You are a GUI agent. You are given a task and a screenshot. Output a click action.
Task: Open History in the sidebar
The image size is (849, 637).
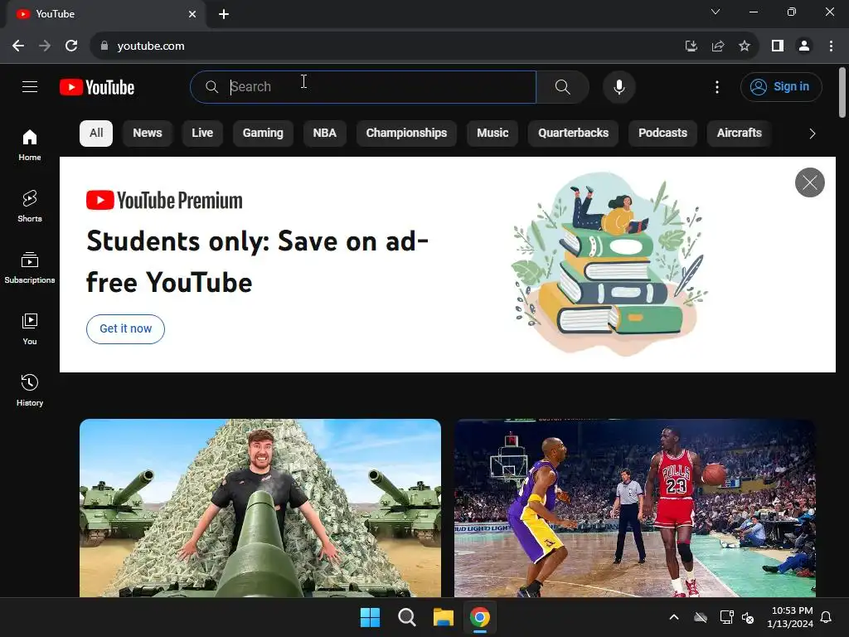(30, 390)
